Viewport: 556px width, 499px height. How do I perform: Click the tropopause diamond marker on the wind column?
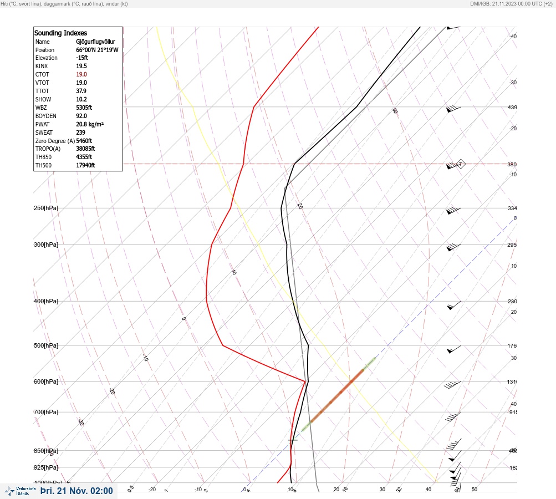pos(460,164)
